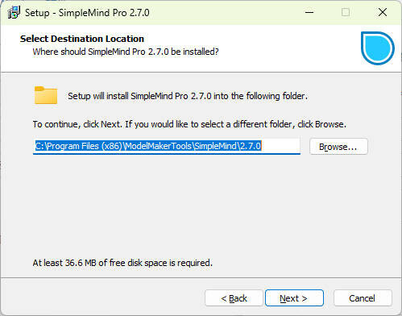402x316 pixels.
Task: Click the empty title bar area beside the title
Action: pos(223,12)
